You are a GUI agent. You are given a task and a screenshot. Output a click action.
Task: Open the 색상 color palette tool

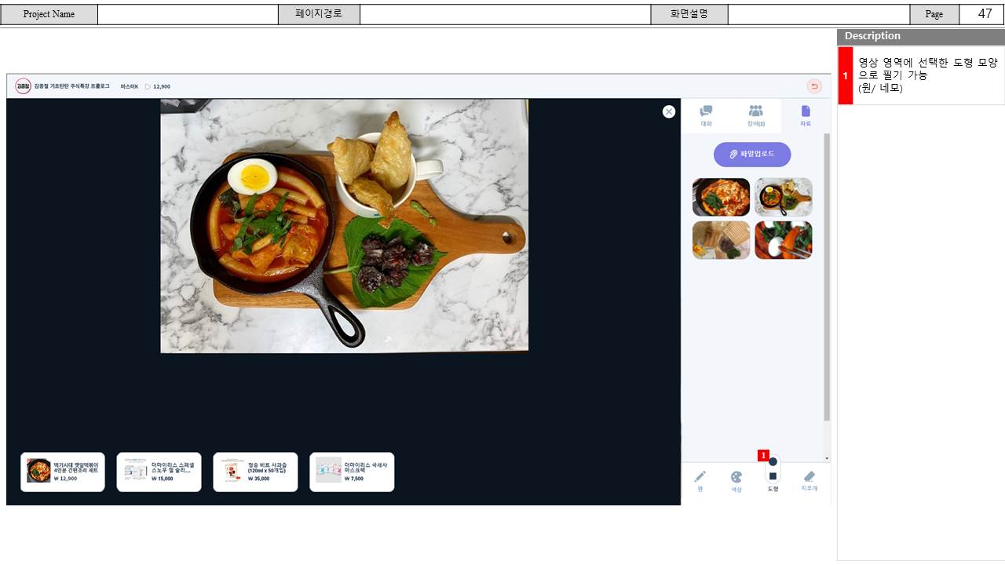(x=736, y=479)
